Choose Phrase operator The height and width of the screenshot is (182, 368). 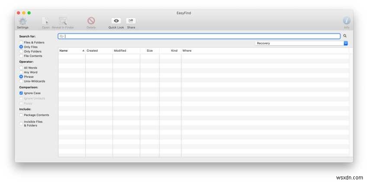(x=21, y=77)
